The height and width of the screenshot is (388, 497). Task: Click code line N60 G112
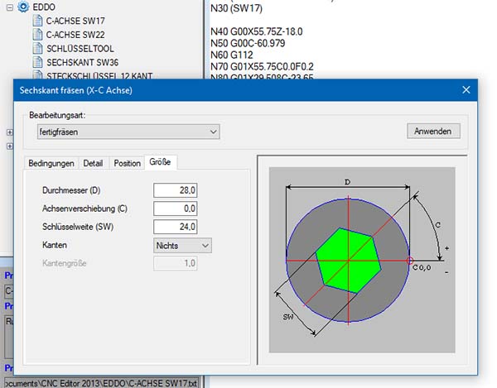(x=232, y=55)
